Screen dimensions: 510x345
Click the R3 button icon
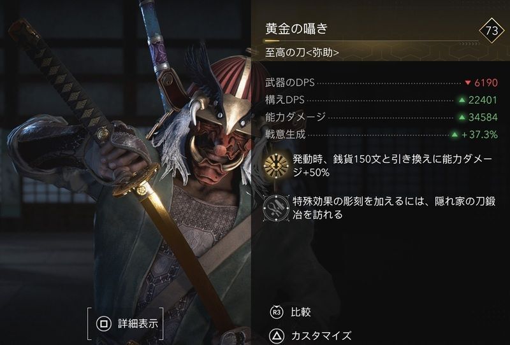[276, 312]
